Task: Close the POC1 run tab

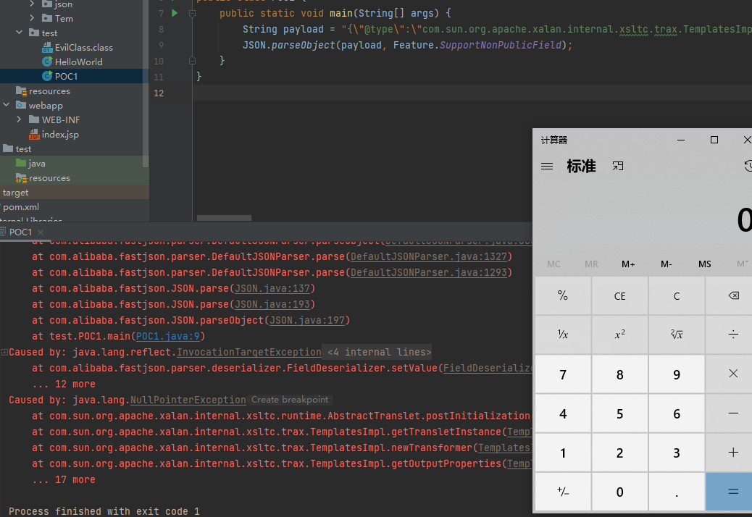Action: [41, 232]
